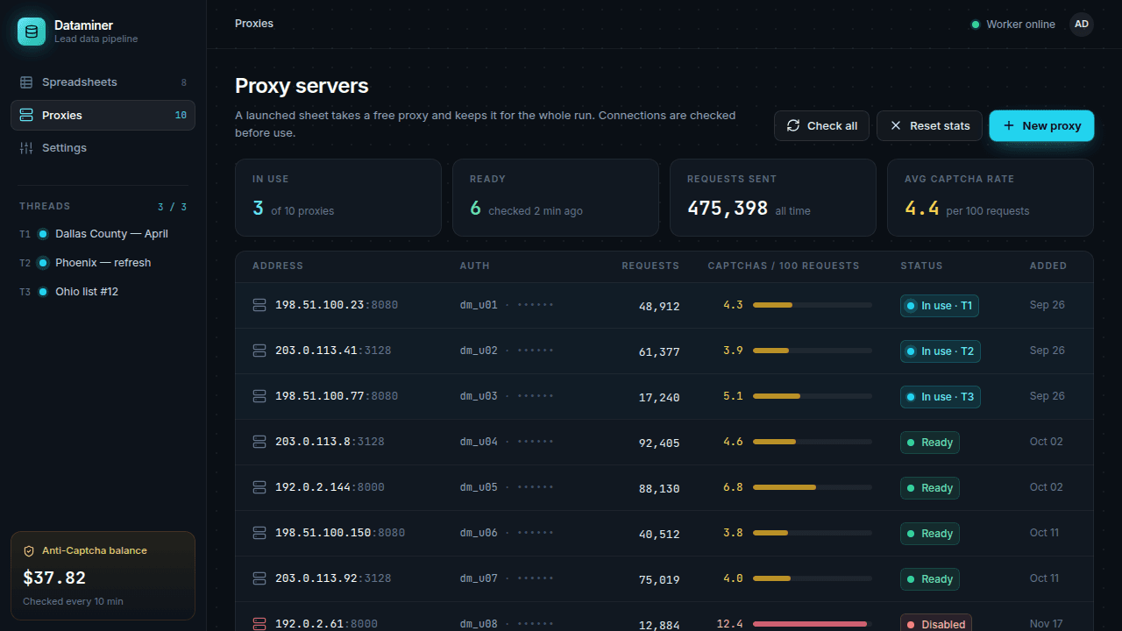
Task: Click the Dataminer database logo icon
Action: (x=32, y=32)
